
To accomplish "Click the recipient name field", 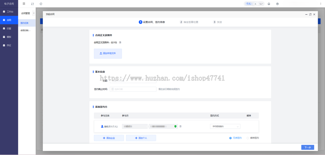I will coord(135,126).
